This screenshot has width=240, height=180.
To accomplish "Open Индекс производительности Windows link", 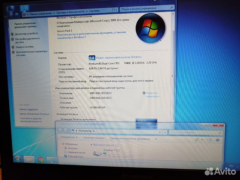I will [119, 57].
